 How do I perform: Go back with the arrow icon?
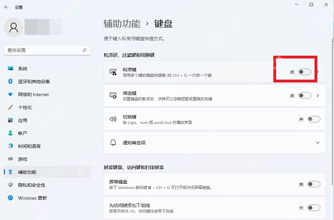pyautogui.click(x=6, y=7)
